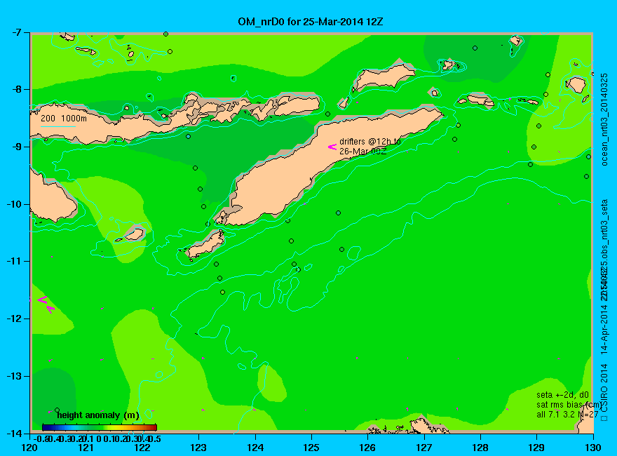
Task: Click the 0.5 label on the colorbar
Action: [x=156, y=438]
